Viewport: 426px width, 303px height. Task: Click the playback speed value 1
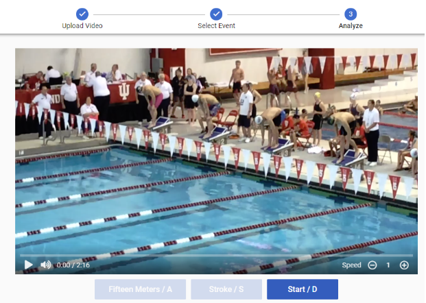tap(388, 265)
